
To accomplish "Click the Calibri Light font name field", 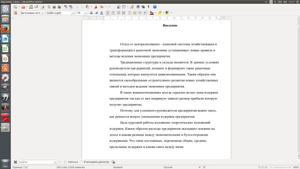I will [58, 13].
